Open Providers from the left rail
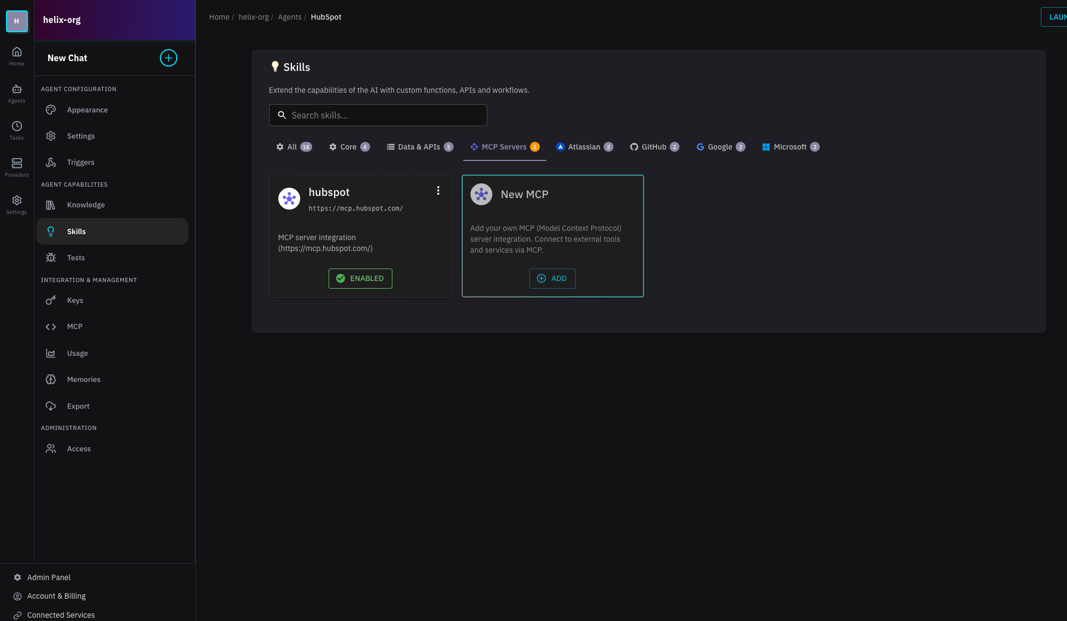Viewport: 1067px width, 621px height. tap(16, 168)
